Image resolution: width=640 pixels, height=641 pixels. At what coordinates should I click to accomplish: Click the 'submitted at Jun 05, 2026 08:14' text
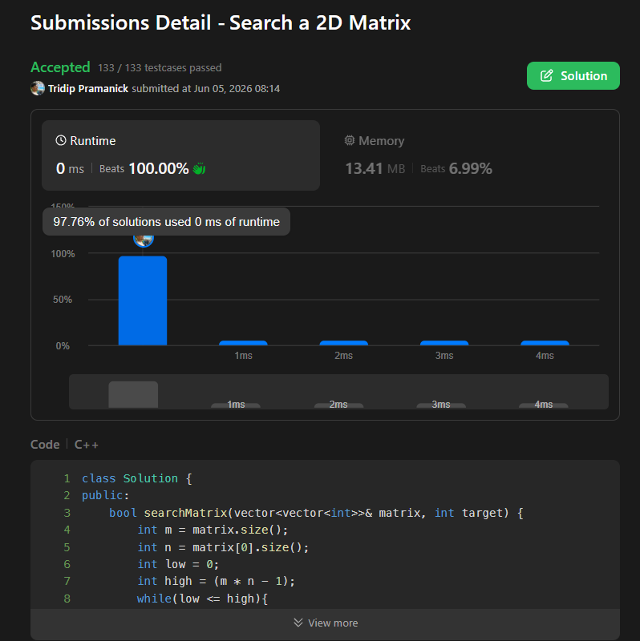click(206, 89)
